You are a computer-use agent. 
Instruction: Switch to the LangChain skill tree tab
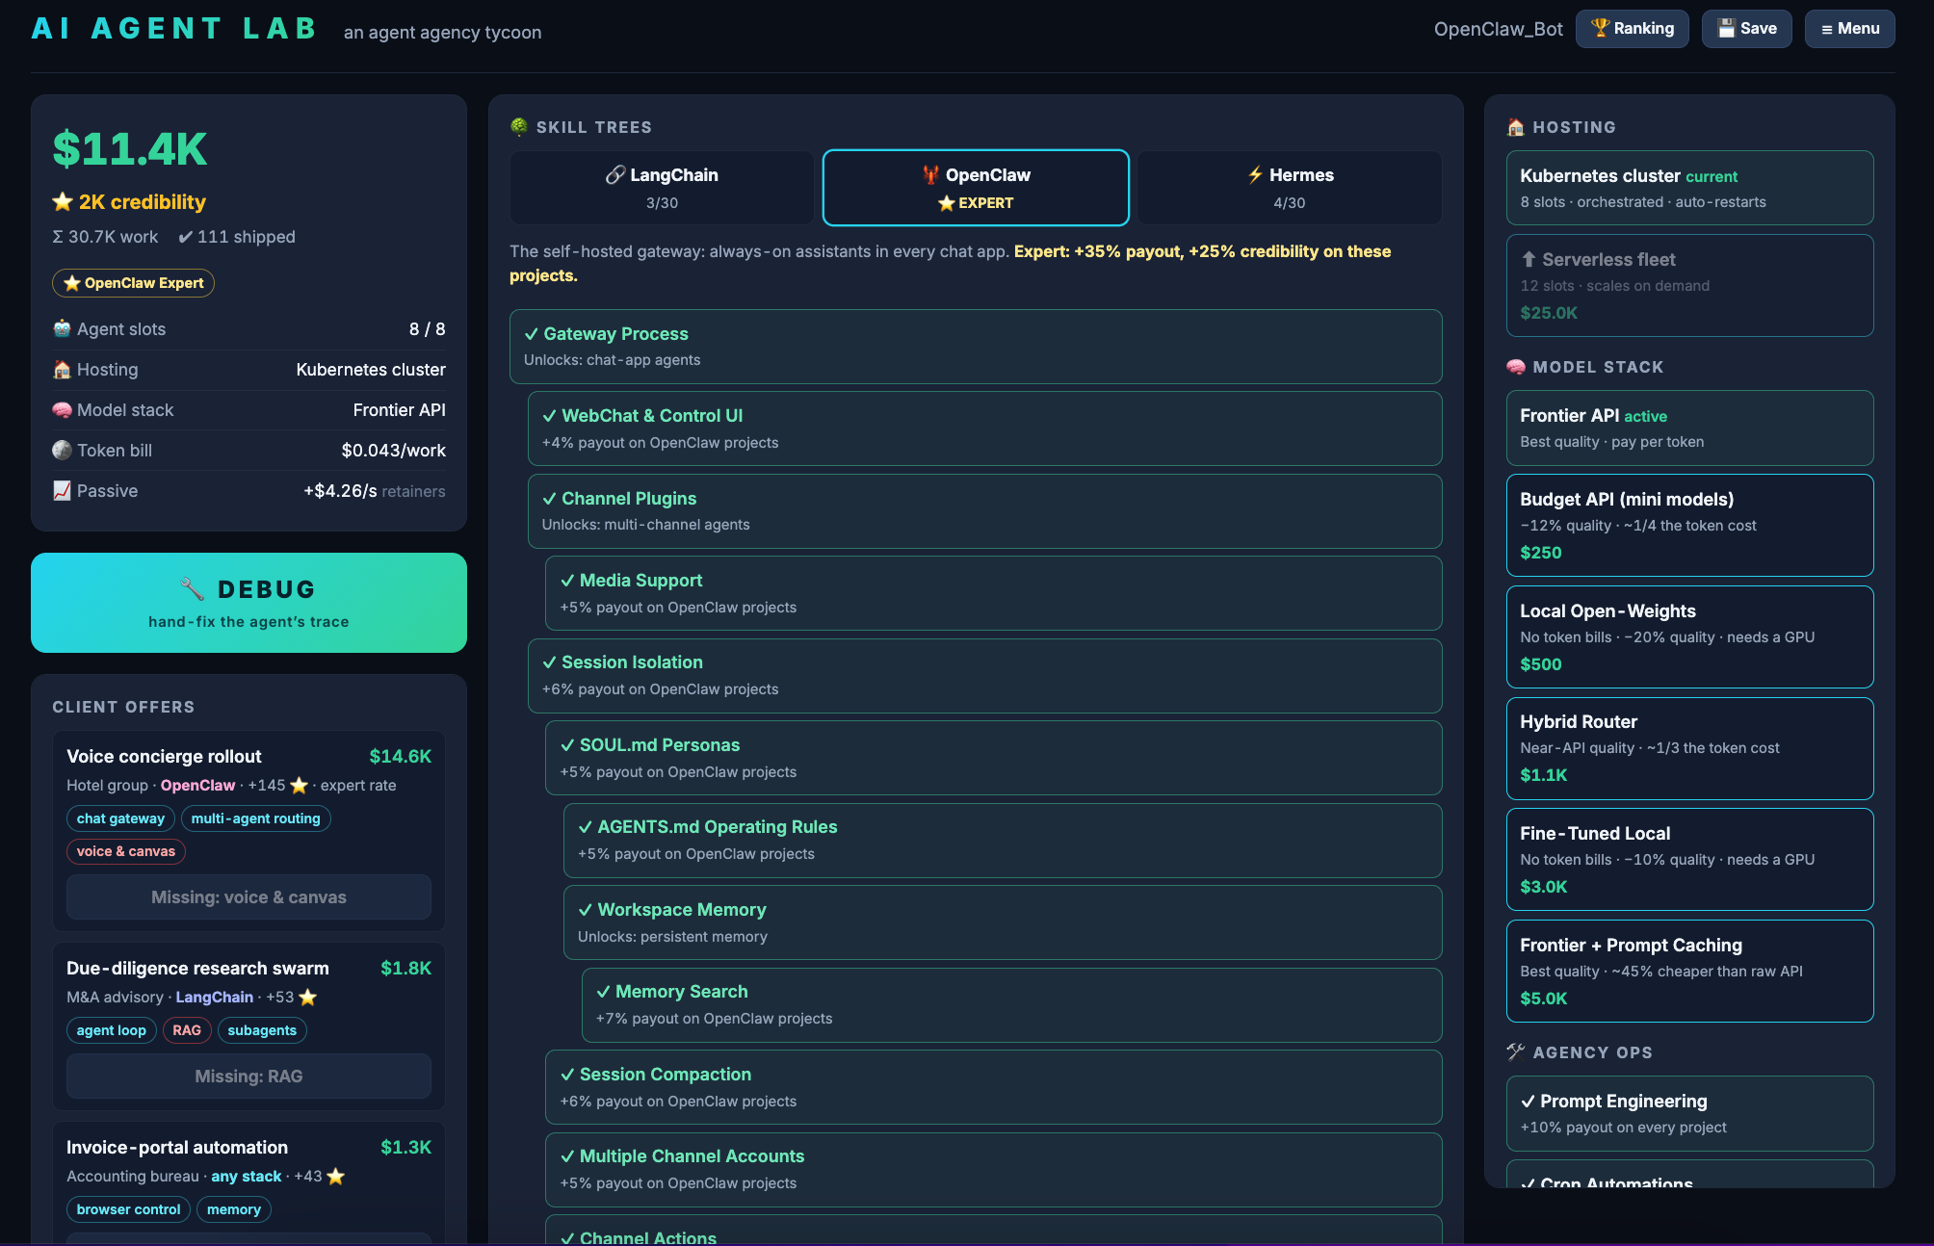(662, 188)
